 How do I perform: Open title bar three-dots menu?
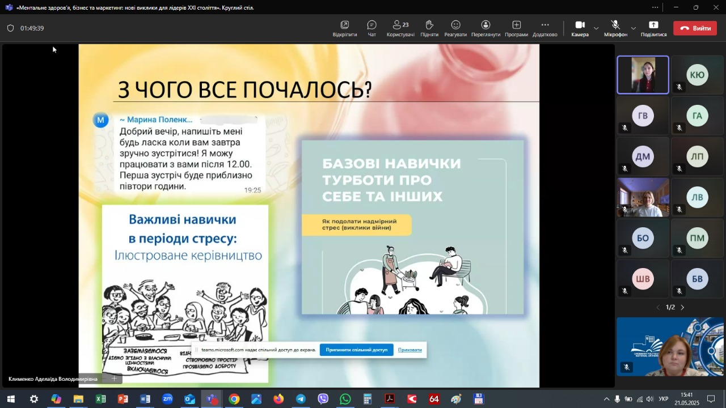(655, 7)
